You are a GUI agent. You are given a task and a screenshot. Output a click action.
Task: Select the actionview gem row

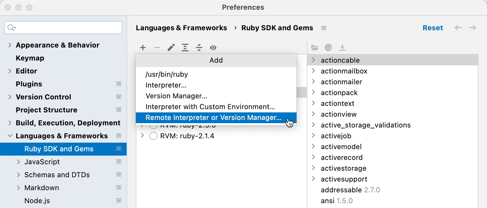tap(393, 114)
